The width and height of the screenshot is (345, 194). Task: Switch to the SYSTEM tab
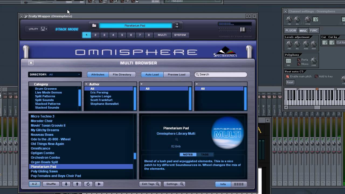(180, 35)
